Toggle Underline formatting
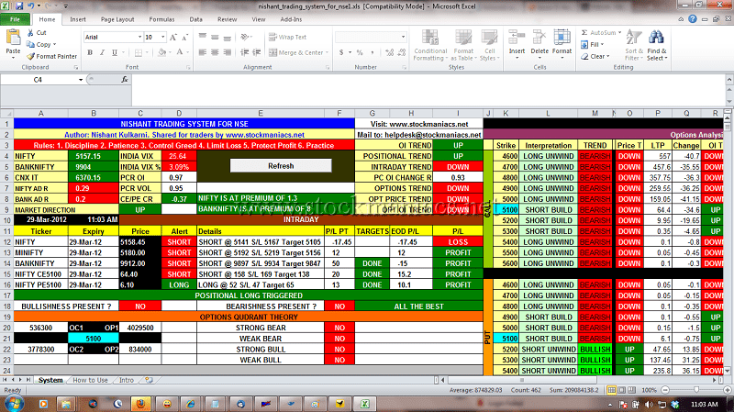The image size is (734, 412). [114, 52]
